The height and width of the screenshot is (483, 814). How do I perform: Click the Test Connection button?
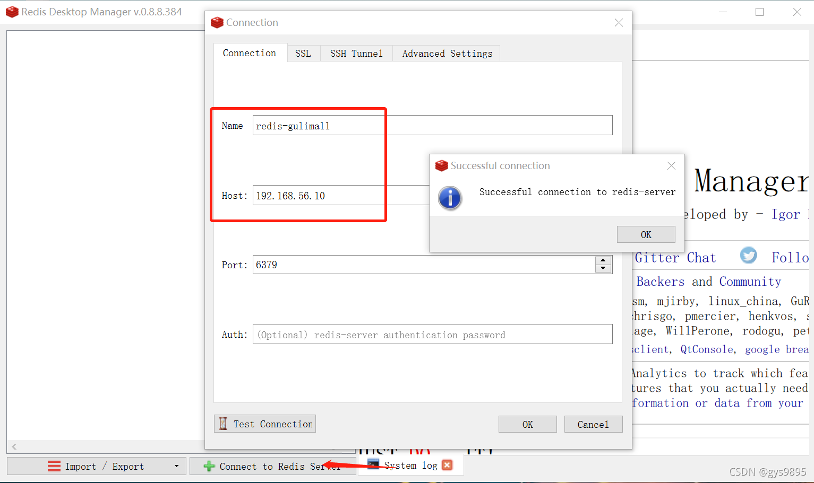pos(265,424)
